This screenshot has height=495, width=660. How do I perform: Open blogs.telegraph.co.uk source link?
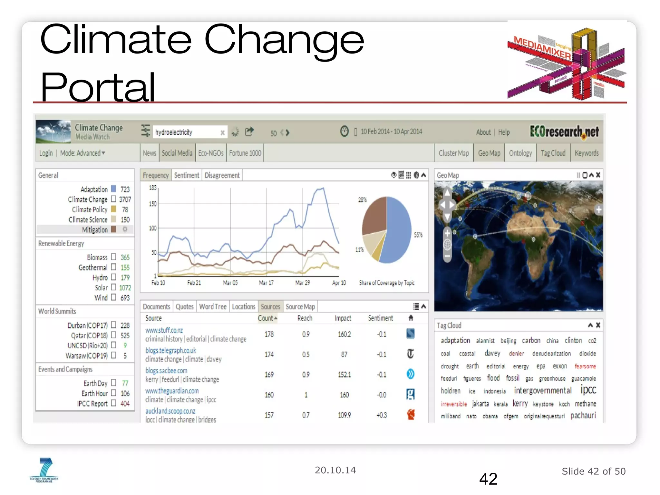[x=171, y=350]
